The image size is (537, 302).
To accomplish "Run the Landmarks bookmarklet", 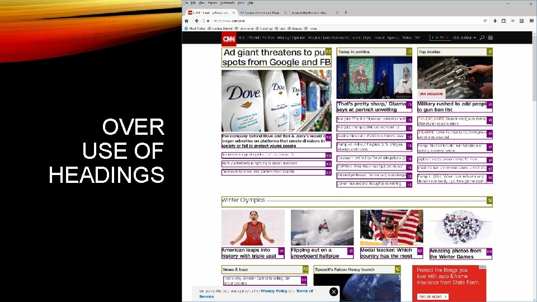I will pyautogui.click(x=244, y=29).
